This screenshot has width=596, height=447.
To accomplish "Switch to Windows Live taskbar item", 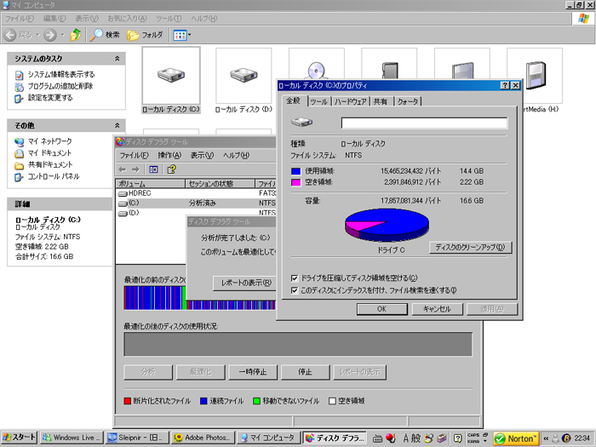I will click(72, 438).
